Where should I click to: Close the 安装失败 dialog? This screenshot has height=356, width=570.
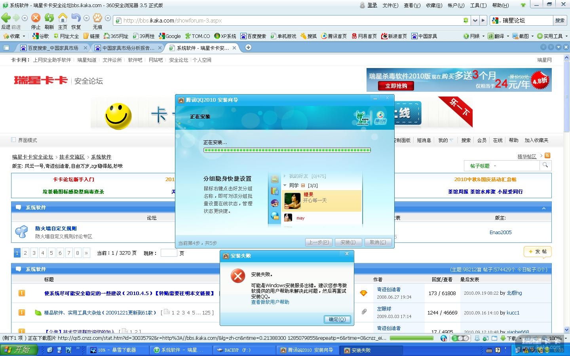[347, 254]
